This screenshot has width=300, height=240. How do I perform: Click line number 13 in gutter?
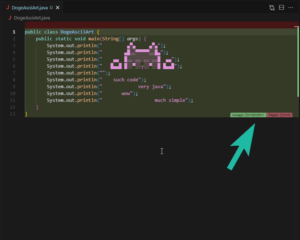coord(13,114)
